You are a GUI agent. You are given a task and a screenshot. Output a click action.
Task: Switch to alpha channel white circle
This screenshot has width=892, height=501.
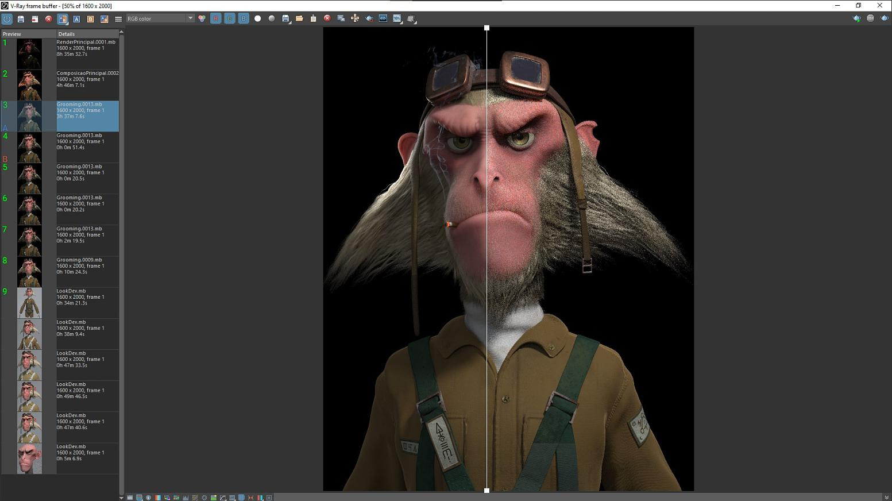click(257, 18)
